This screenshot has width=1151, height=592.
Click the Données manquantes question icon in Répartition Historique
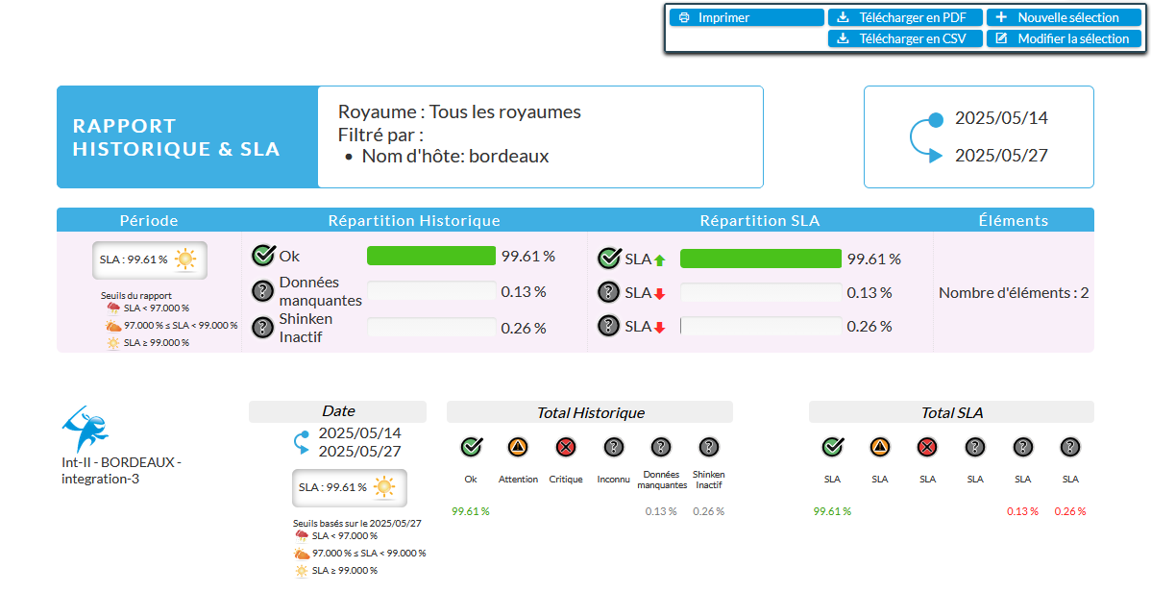click(263, 291)
